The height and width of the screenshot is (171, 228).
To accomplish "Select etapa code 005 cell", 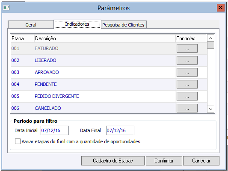I will 22,96.
